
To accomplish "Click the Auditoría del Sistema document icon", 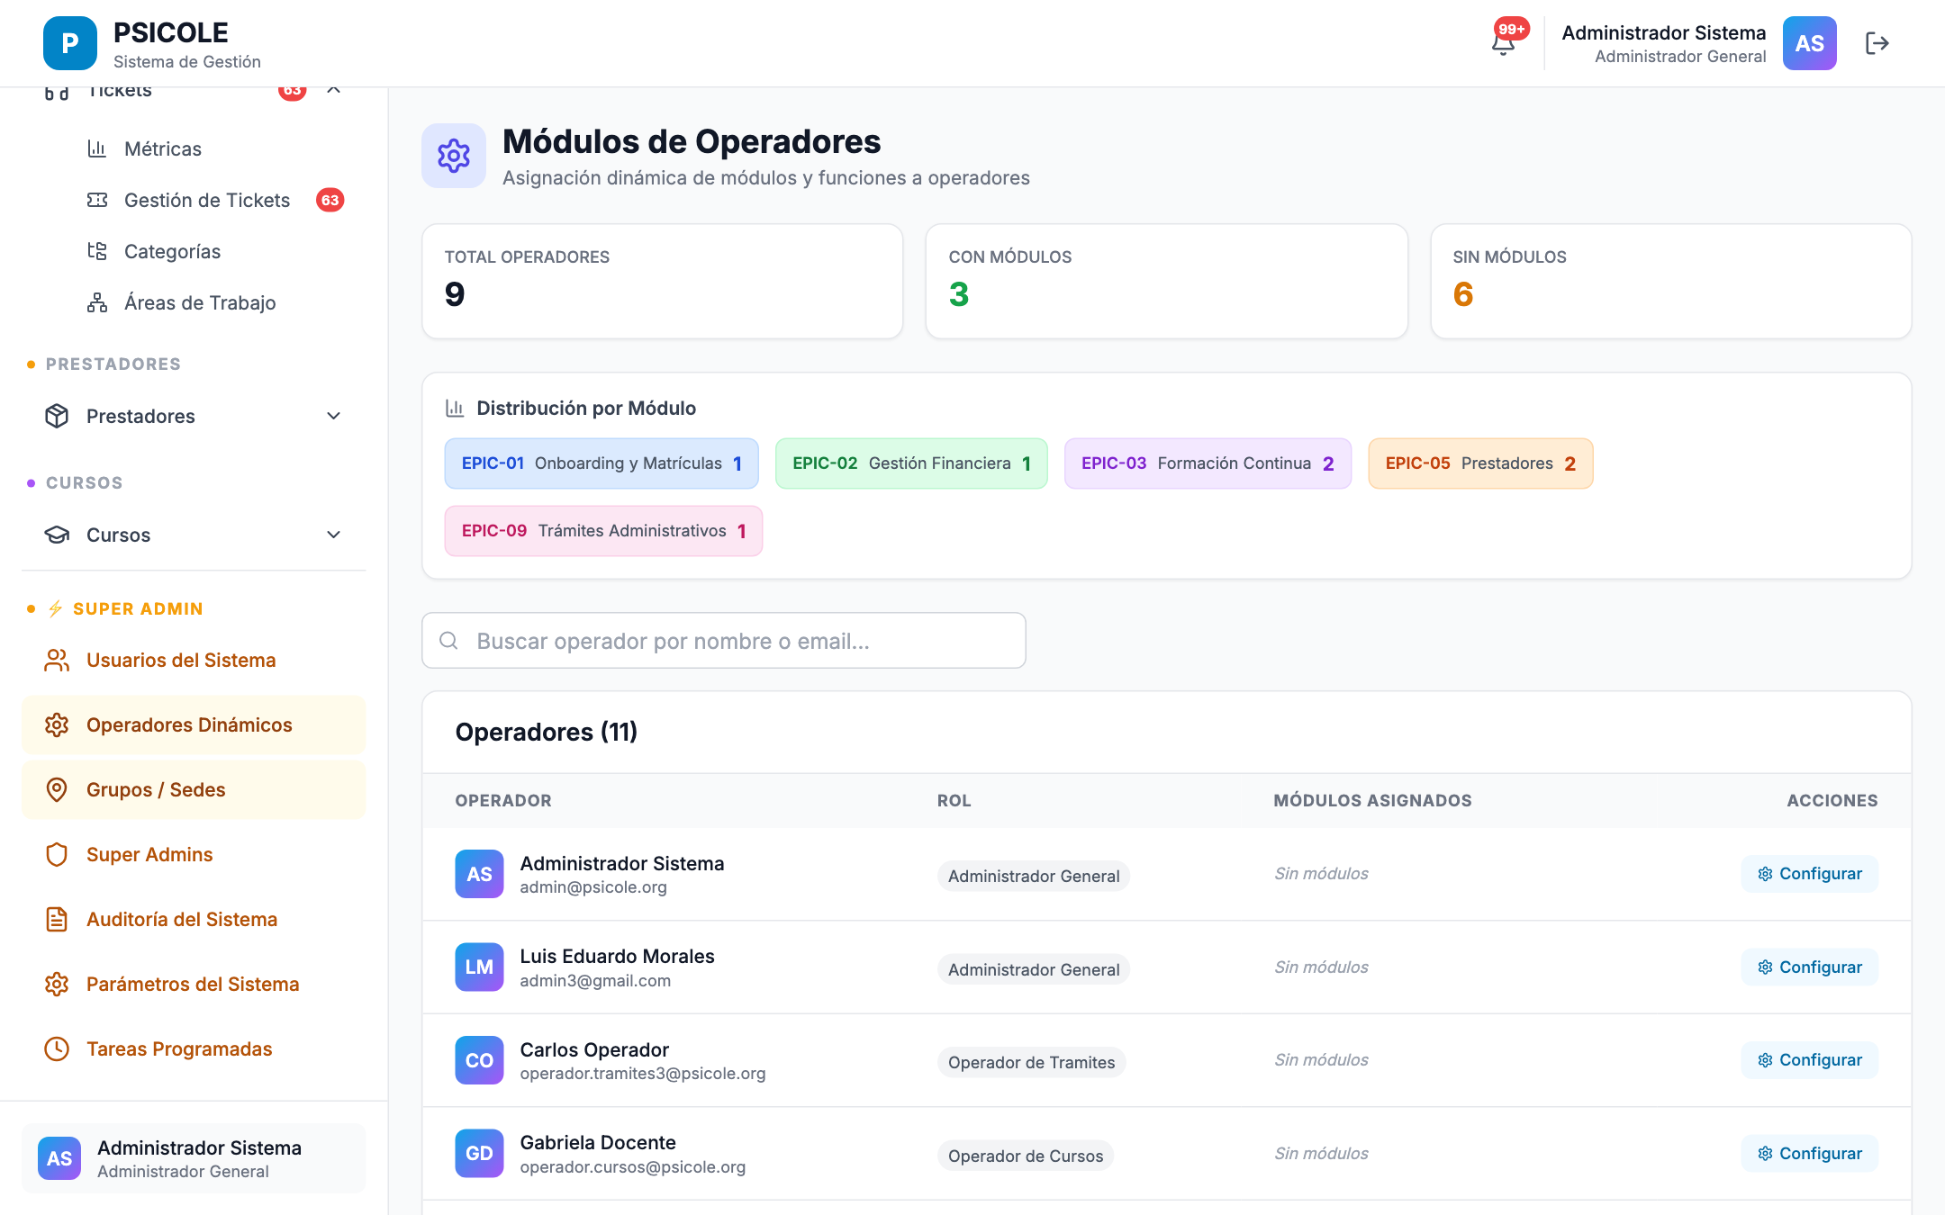I will click(57, 920).
